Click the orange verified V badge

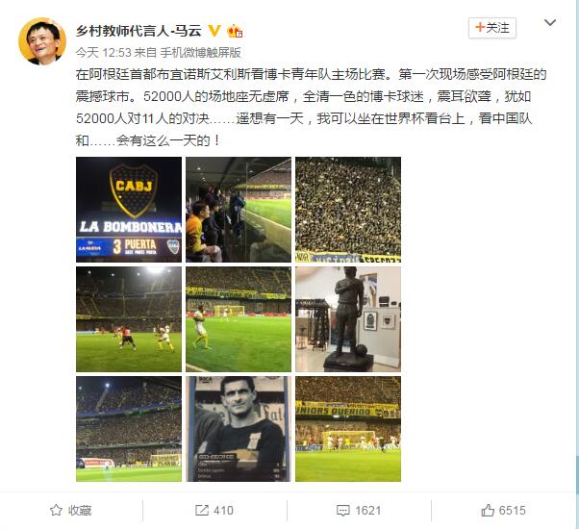pos(214,30)
